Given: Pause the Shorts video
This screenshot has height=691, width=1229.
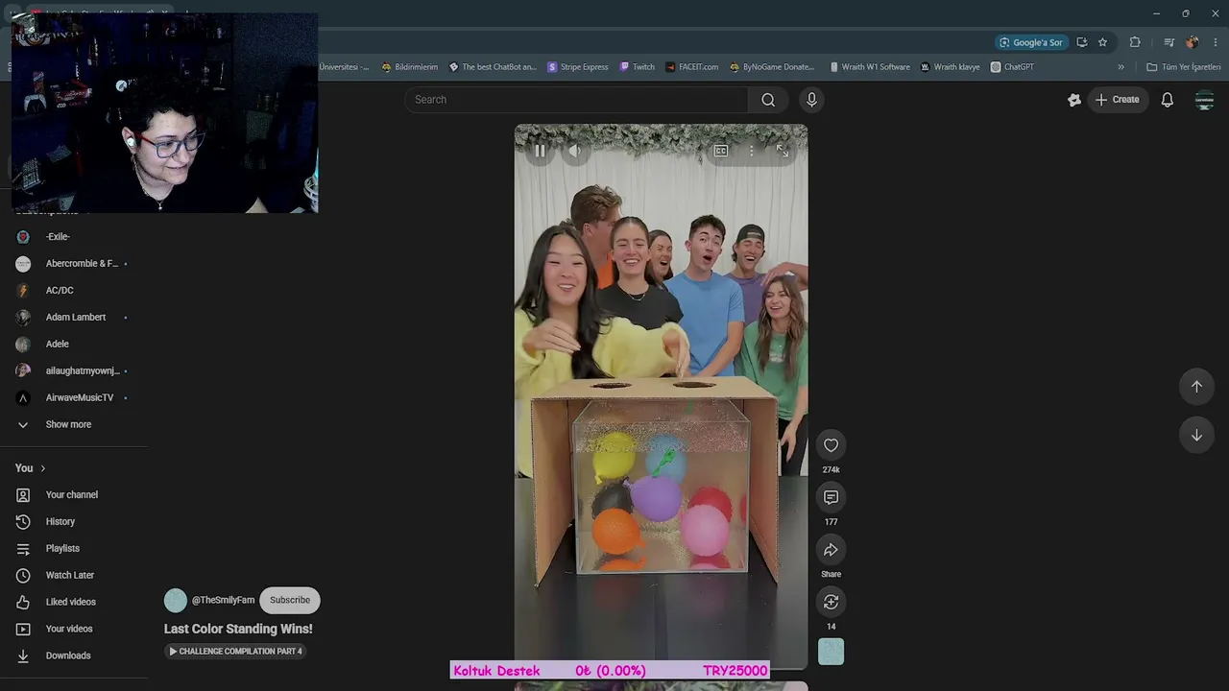Looking at the screenshot, I should click(x=540, y=151).
